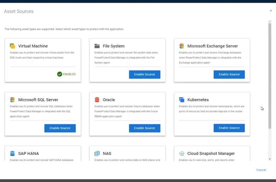Click the Kubernetes icon
Image resolution: width=276 pixels, height=182 pixels.
pyautogui.click(x=182, y=100)
